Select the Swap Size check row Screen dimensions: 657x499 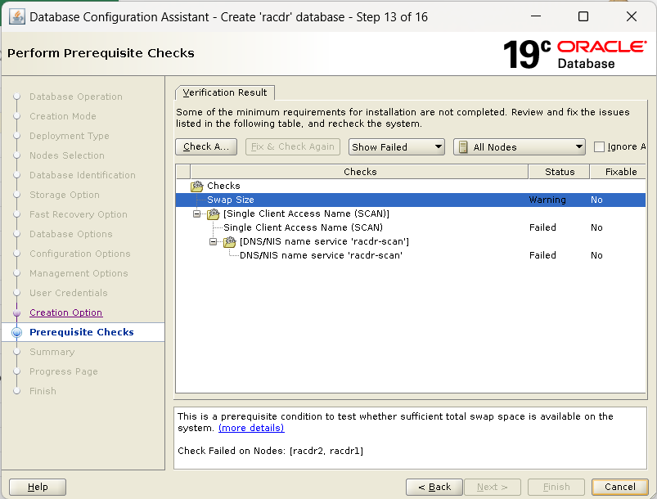tap(411, 200)
